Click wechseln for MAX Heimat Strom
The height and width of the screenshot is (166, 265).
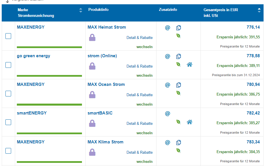144,47
